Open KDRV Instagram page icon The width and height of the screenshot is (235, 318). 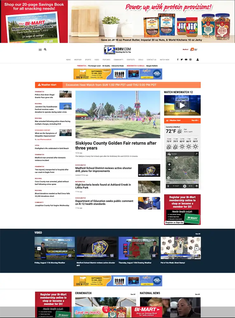191,60
